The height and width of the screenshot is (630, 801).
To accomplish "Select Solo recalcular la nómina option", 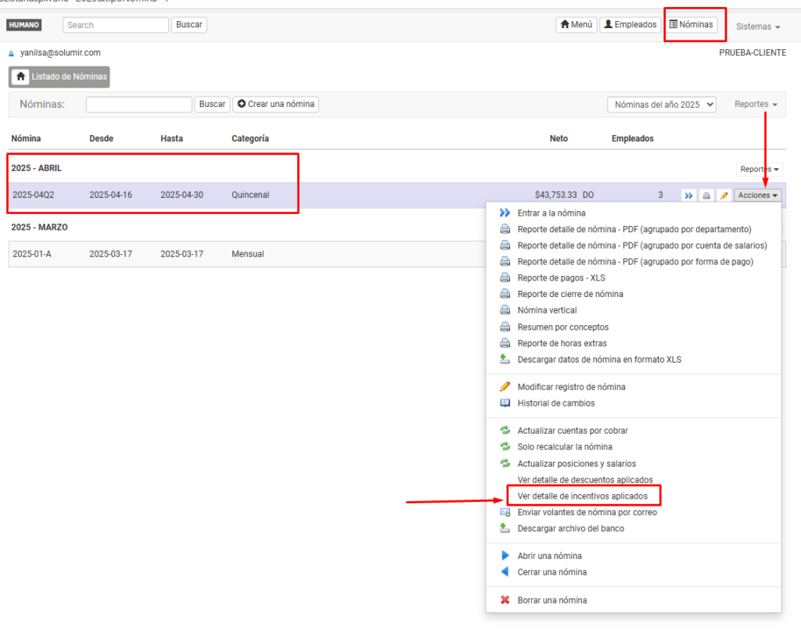I will click(565, 447).
